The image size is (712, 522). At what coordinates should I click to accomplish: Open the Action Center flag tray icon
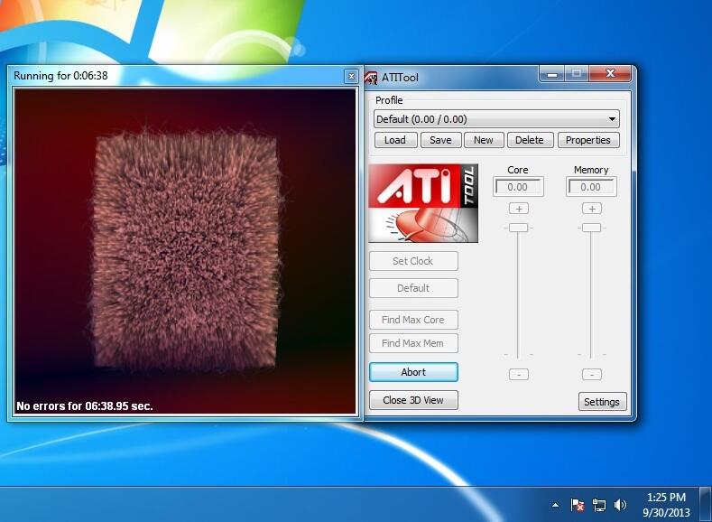click(x=578, y=505)
